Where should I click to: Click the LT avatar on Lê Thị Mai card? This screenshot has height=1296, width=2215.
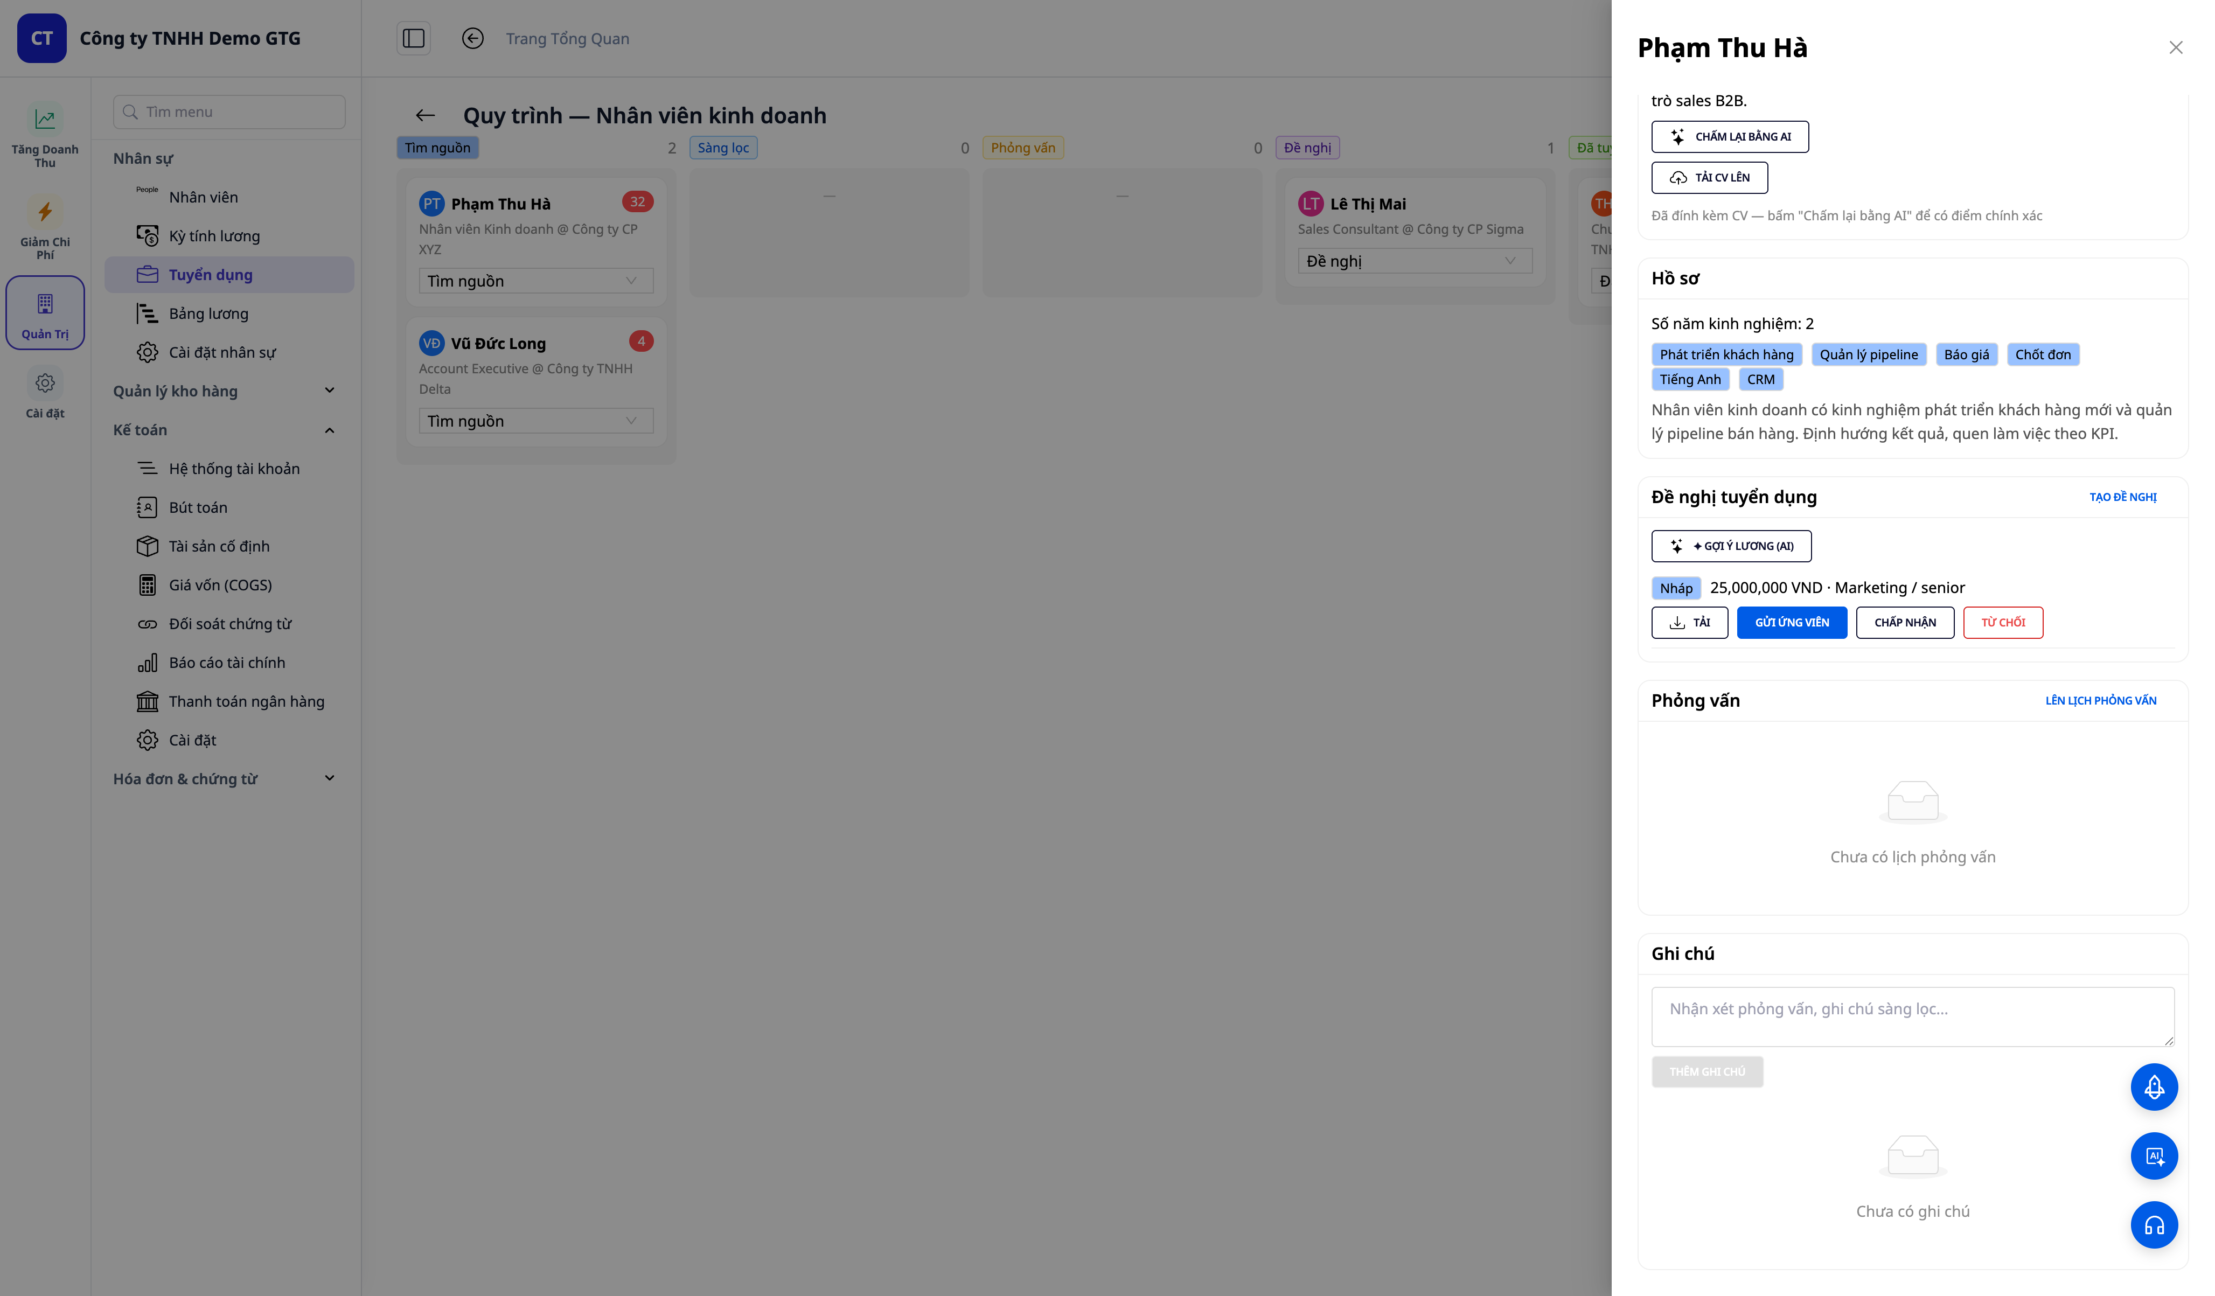pos(1311,204)
